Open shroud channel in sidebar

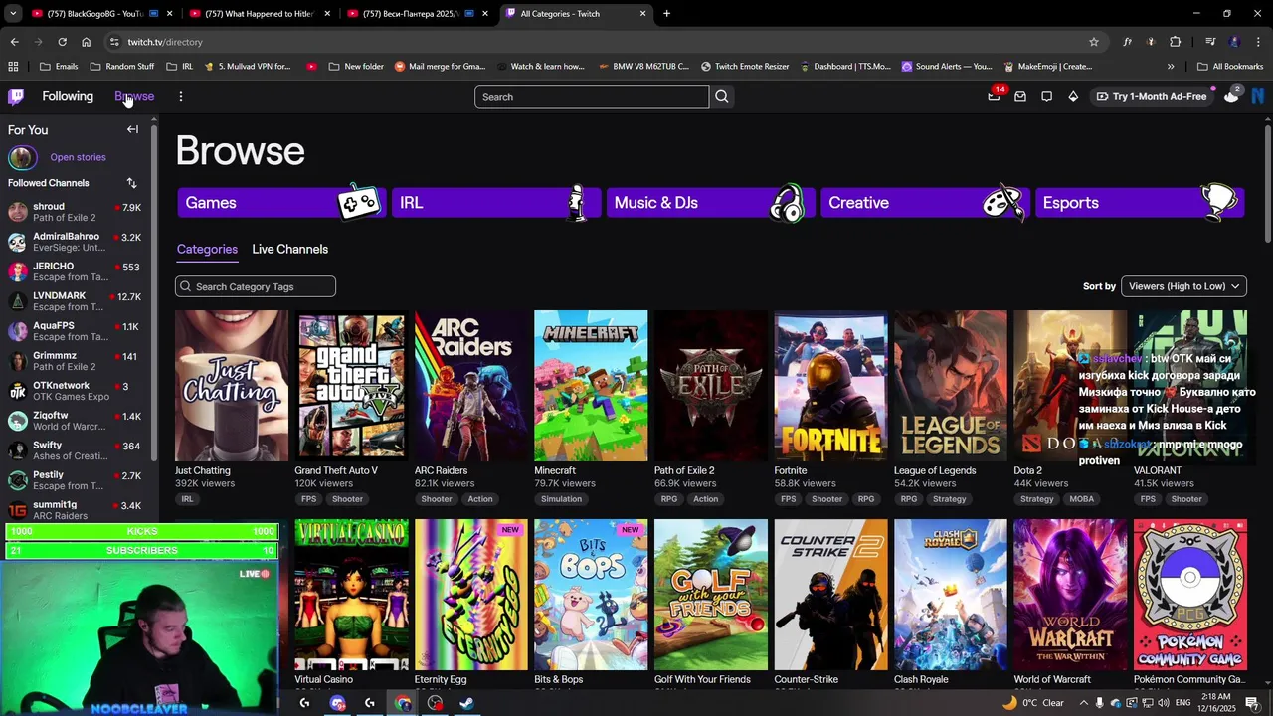[x=75, y=212]
